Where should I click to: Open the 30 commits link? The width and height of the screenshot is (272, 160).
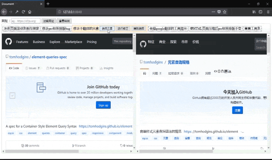point(30,146)
